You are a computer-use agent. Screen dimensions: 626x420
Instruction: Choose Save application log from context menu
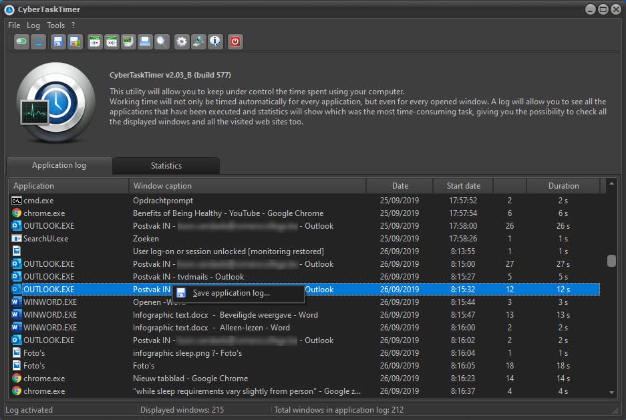coord(231,293)
